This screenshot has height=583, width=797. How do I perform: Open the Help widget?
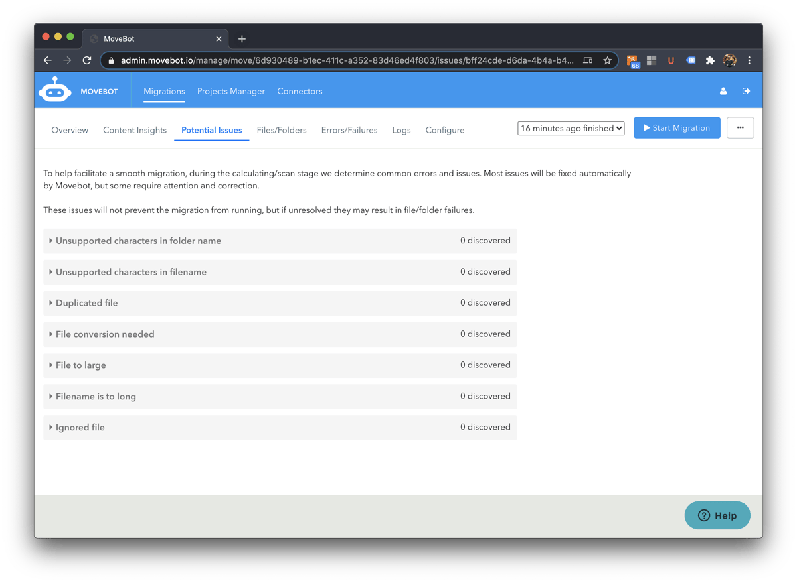pyautogui.click(x=717, y=515)
